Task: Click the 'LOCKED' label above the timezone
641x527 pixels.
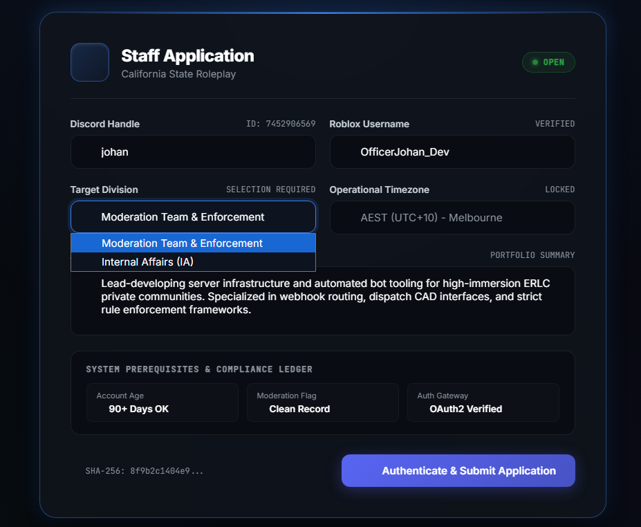Action: click(x=559, y=189)
